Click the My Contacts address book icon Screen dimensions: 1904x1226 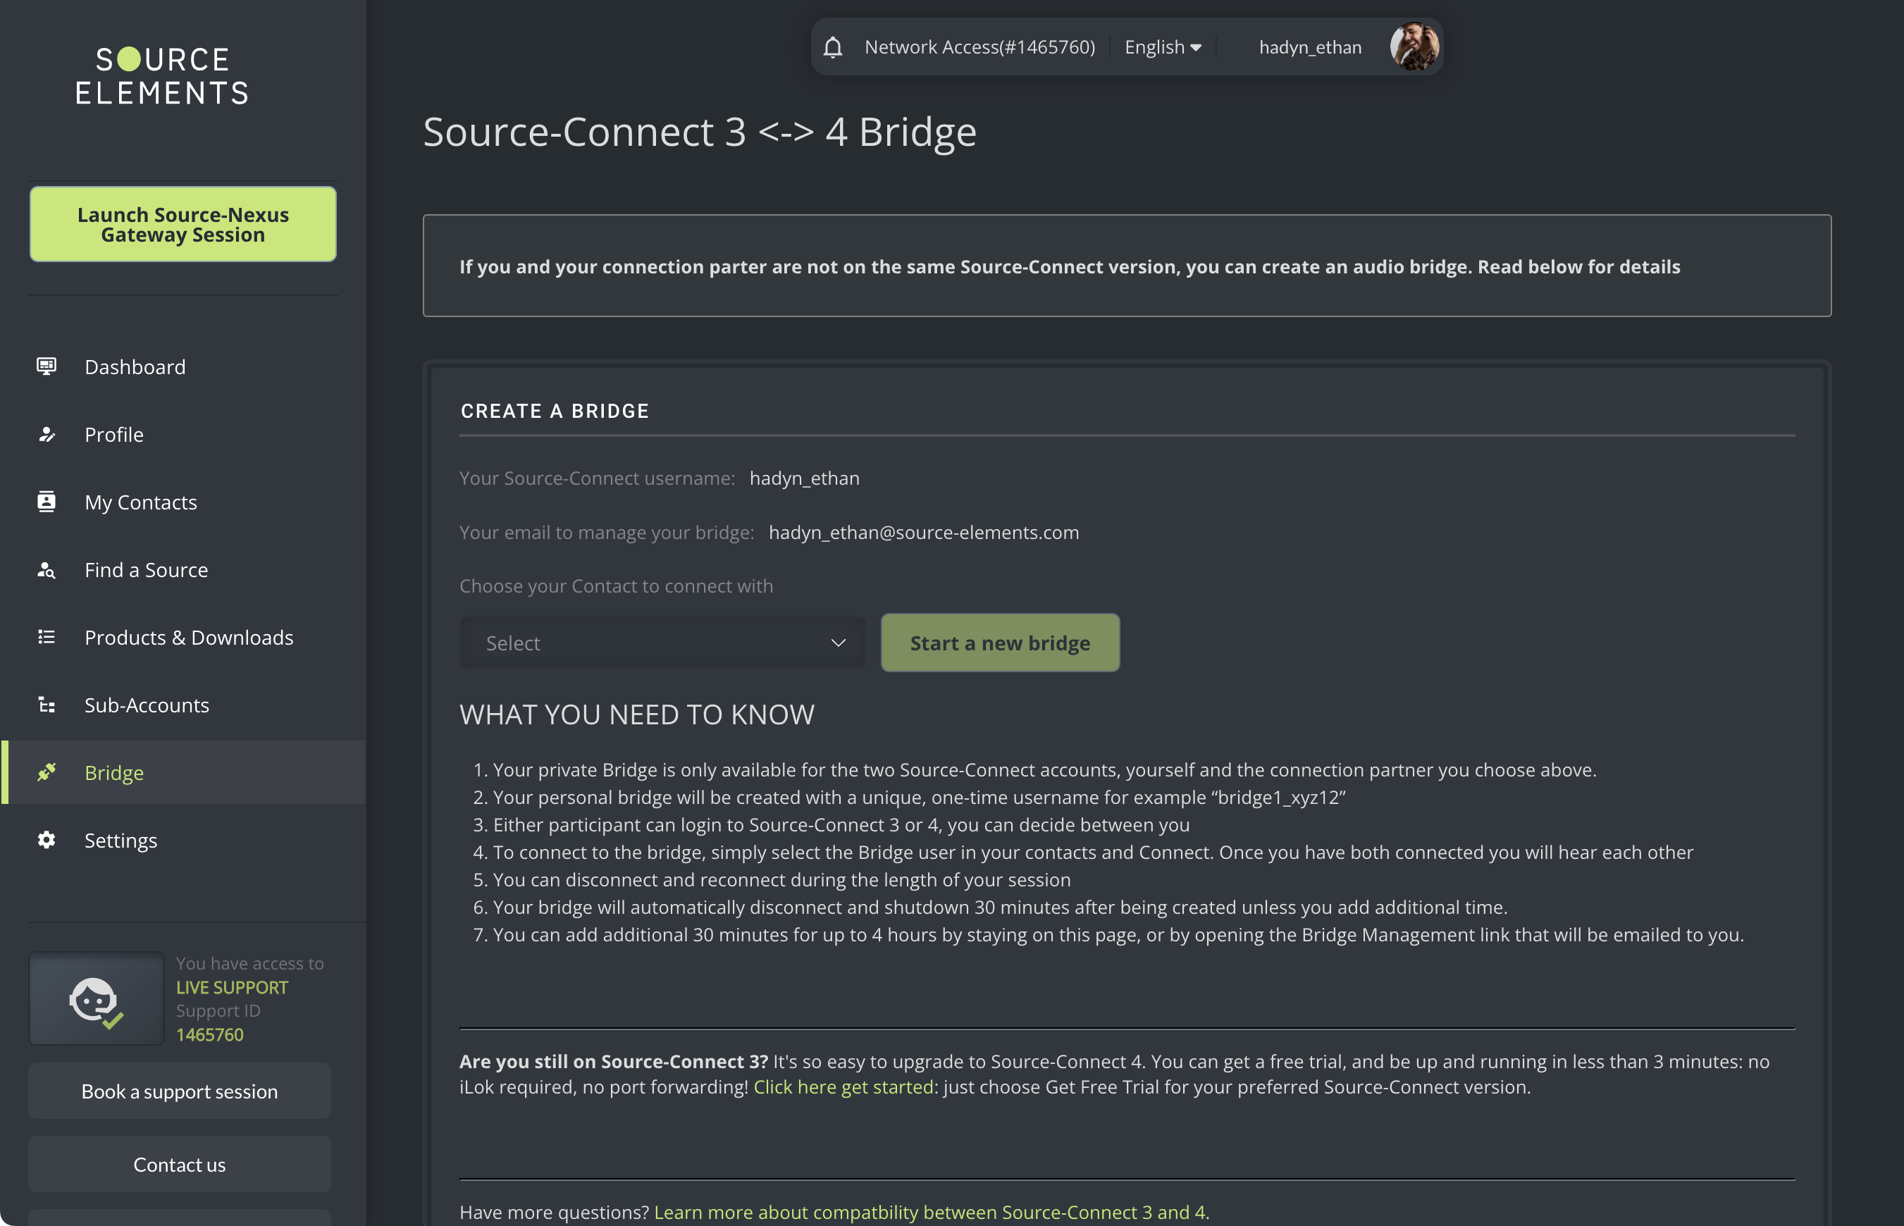tap(47, 502)
